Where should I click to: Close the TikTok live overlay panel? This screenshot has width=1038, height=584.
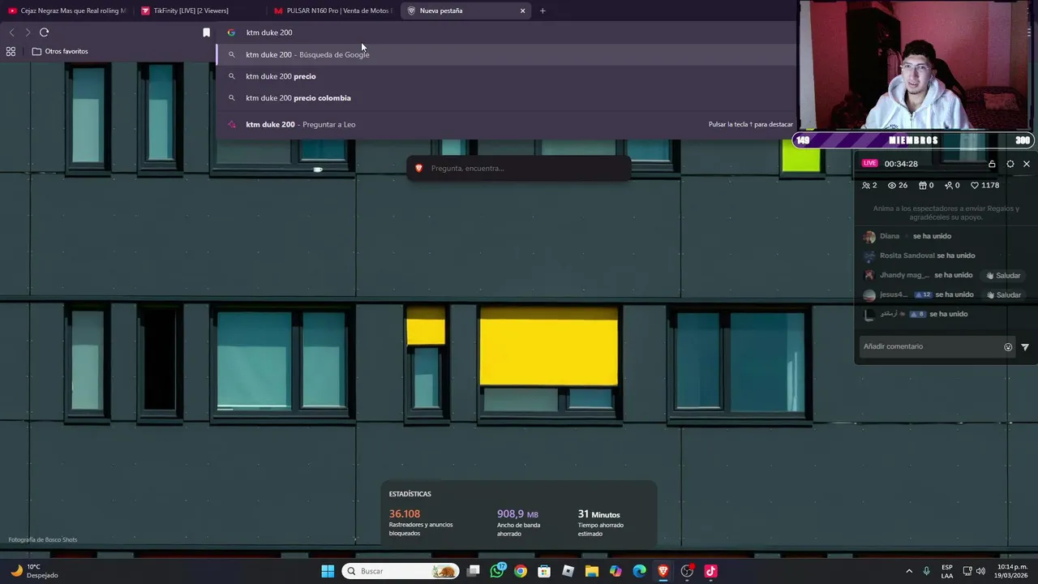[x=1026, y=164]
